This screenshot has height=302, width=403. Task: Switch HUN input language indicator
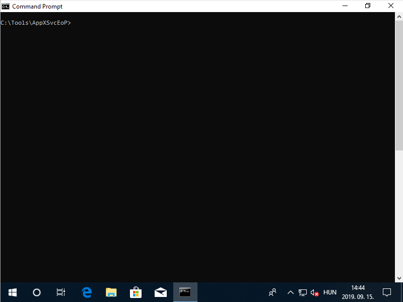click(x=330, y=292)
